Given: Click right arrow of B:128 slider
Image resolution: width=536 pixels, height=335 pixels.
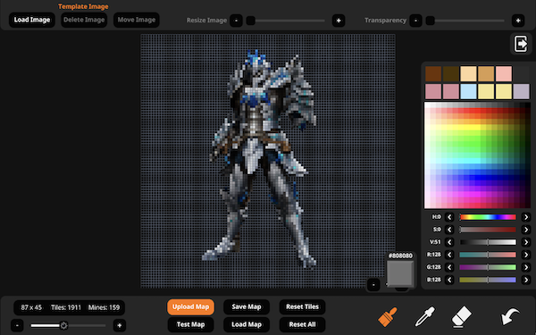Looking at the screenshot, I should [526, 280].
